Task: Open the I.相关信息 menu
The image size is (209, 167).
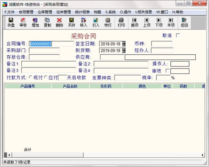Action: (144, 12)
